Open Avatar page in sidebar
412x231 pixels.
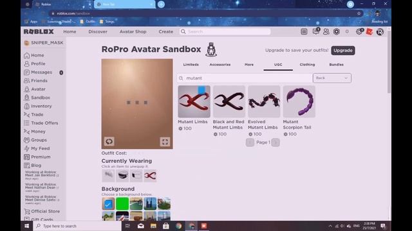click(x=38, y=89)
